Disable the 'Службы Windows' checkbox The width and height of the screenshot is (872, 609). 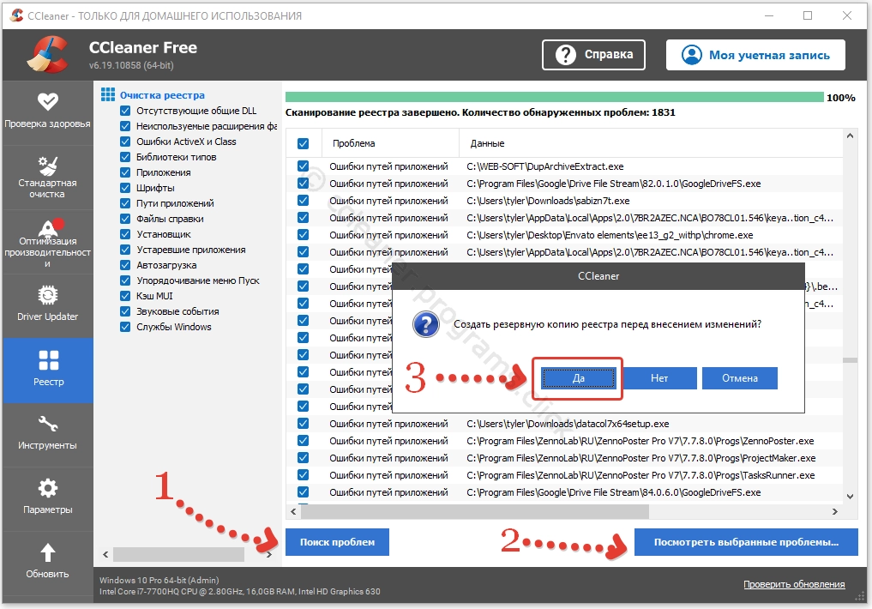click(125, 327)
